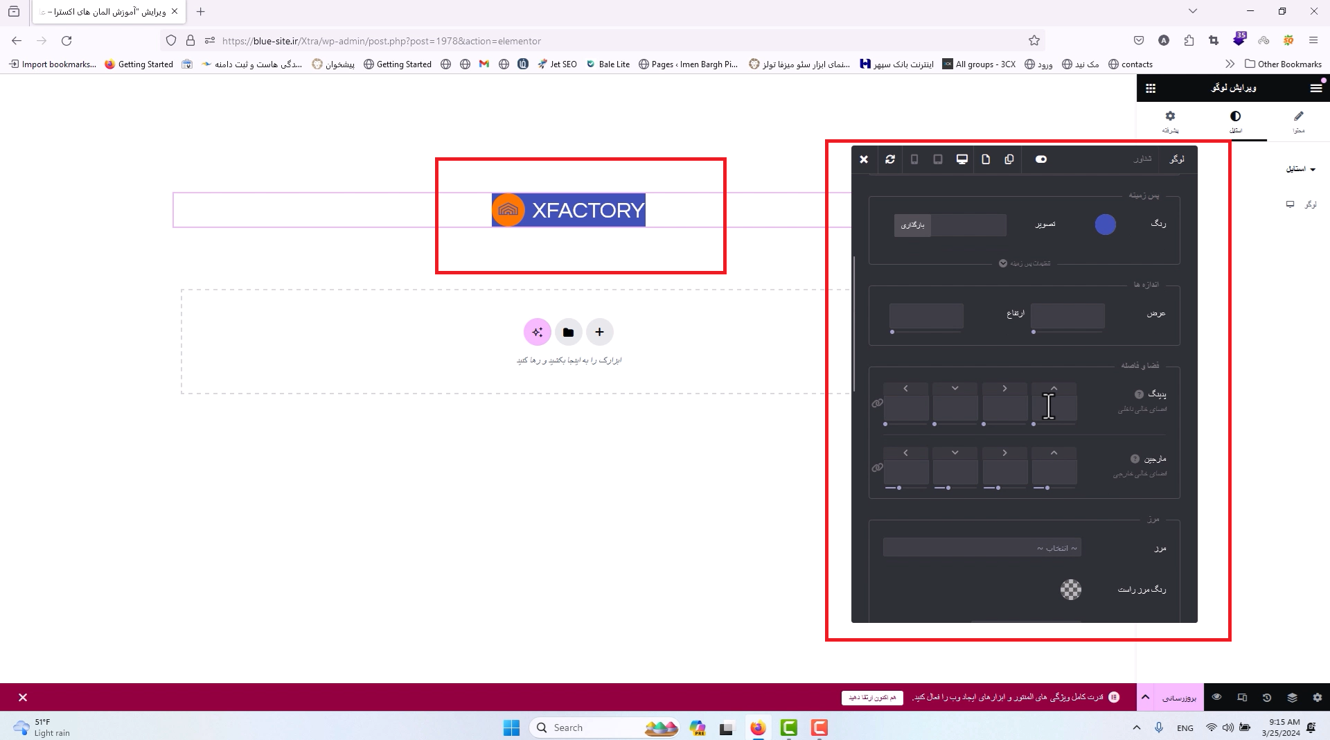1330x740 pixels.
Task: Bookmark this page with the star icon
Action: coord(1034,41)
